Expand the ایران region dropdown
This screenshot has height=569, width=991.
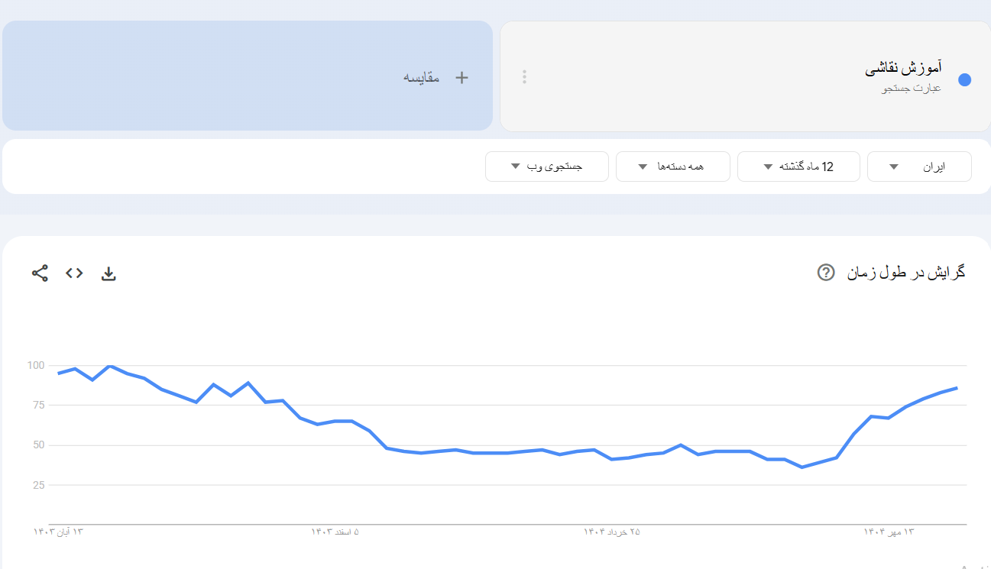pos(918,166)
